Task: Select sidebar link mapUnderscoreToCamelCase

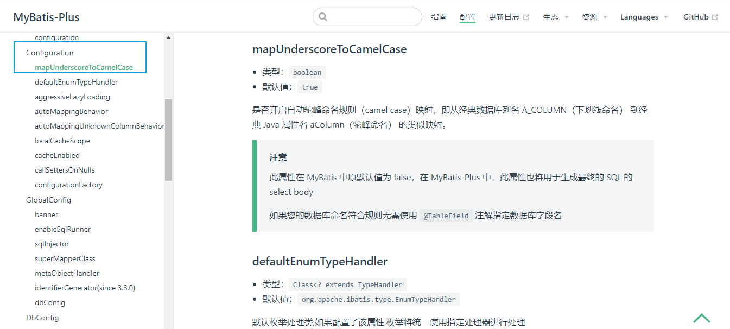Action: pos(84,67)
